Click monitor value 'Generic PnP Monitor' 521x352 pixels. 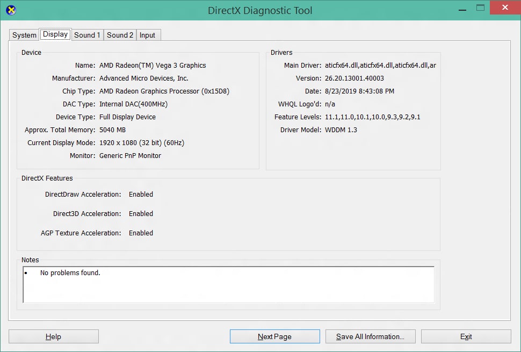tap(130, 155)
